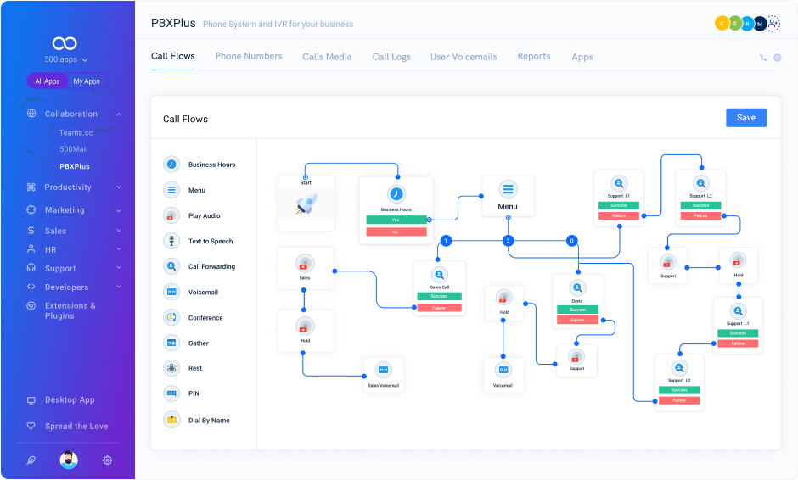This screenshot has height=480, width=798.
Task: Switch to the Call Logs tab
Action: coord(391,57)
